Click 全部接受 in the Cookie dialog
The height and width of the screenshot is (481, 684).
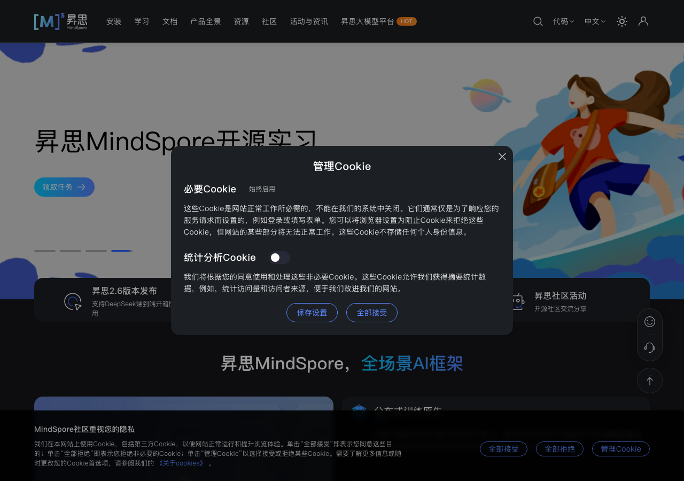(372, 313)
